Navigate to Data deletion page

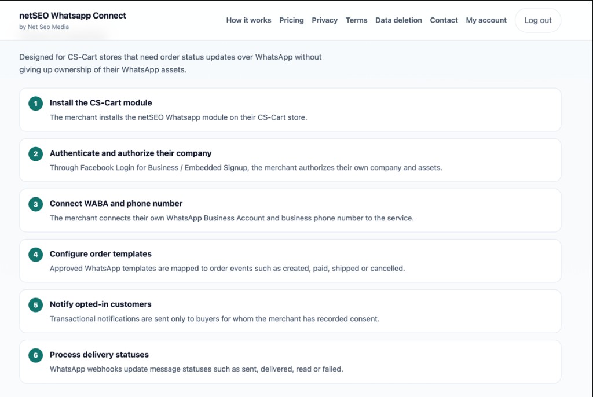pyautogui.click(x=398, y=20)
